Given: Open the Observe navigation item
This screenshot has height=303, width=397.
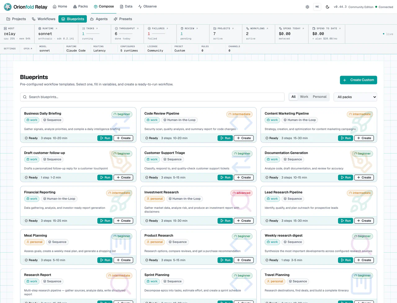Looking at the screenshot, I should pyautogui.click(x=147, y=7).
